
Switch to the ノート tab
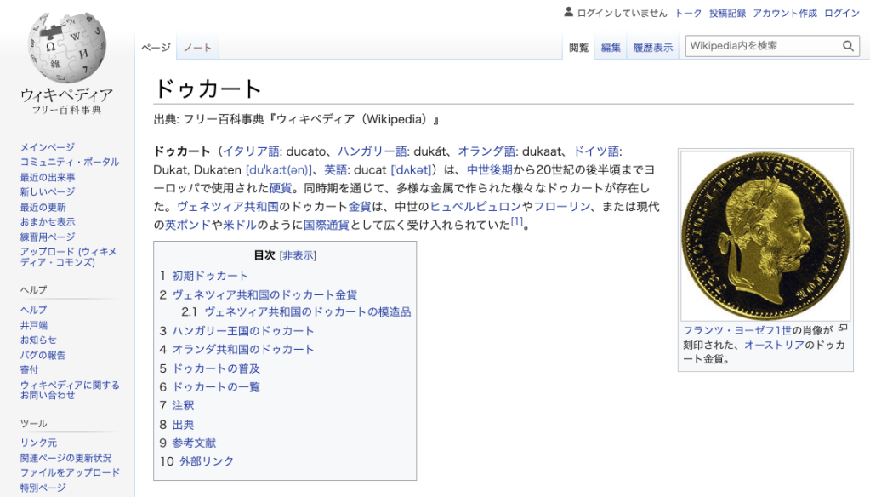pos(197,48)
